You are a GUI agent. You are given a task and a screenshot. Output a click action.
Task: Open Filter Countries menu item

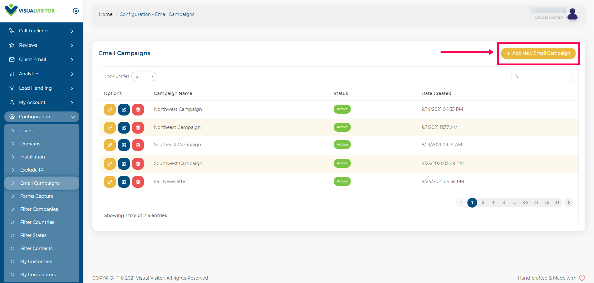[42, 222]
